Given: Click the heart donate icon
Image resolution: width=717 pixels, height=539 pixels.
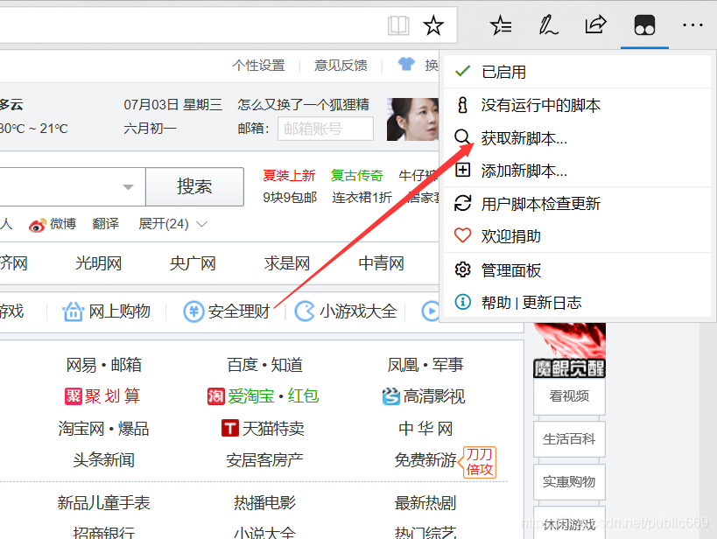Looking at the screenshot, I should point(463,235).
